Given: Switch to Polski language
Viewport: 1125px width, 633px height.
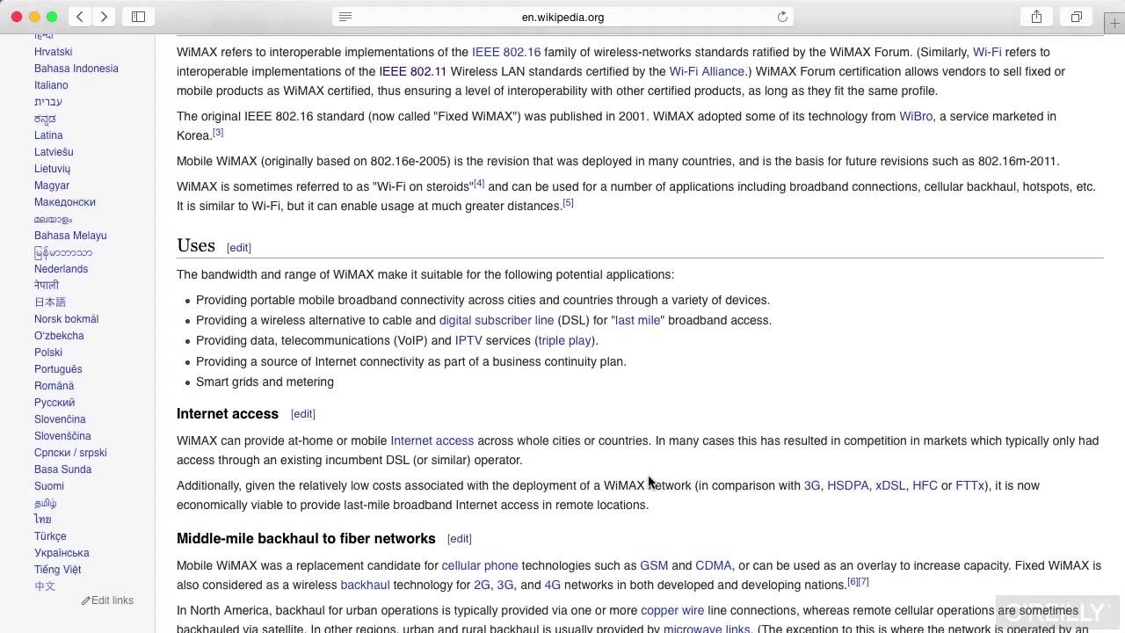Looking at the screenshot, I should (x=48, y=353).
